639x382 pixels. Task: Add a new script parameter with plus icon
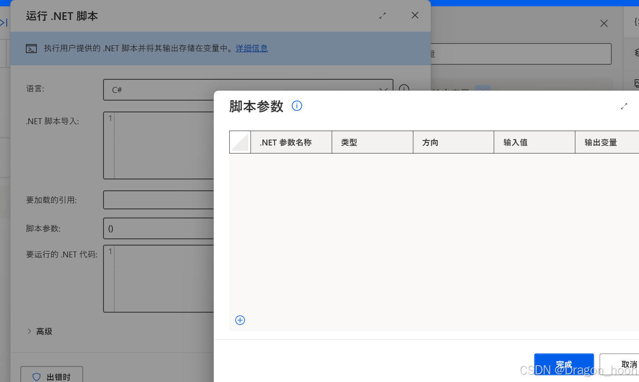[240, 320]
